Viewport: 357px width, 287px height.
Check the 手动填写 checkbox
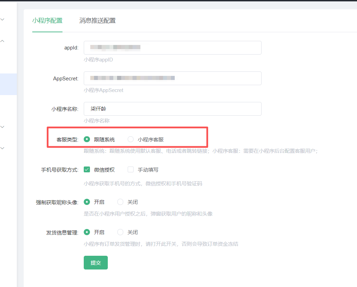131,170
